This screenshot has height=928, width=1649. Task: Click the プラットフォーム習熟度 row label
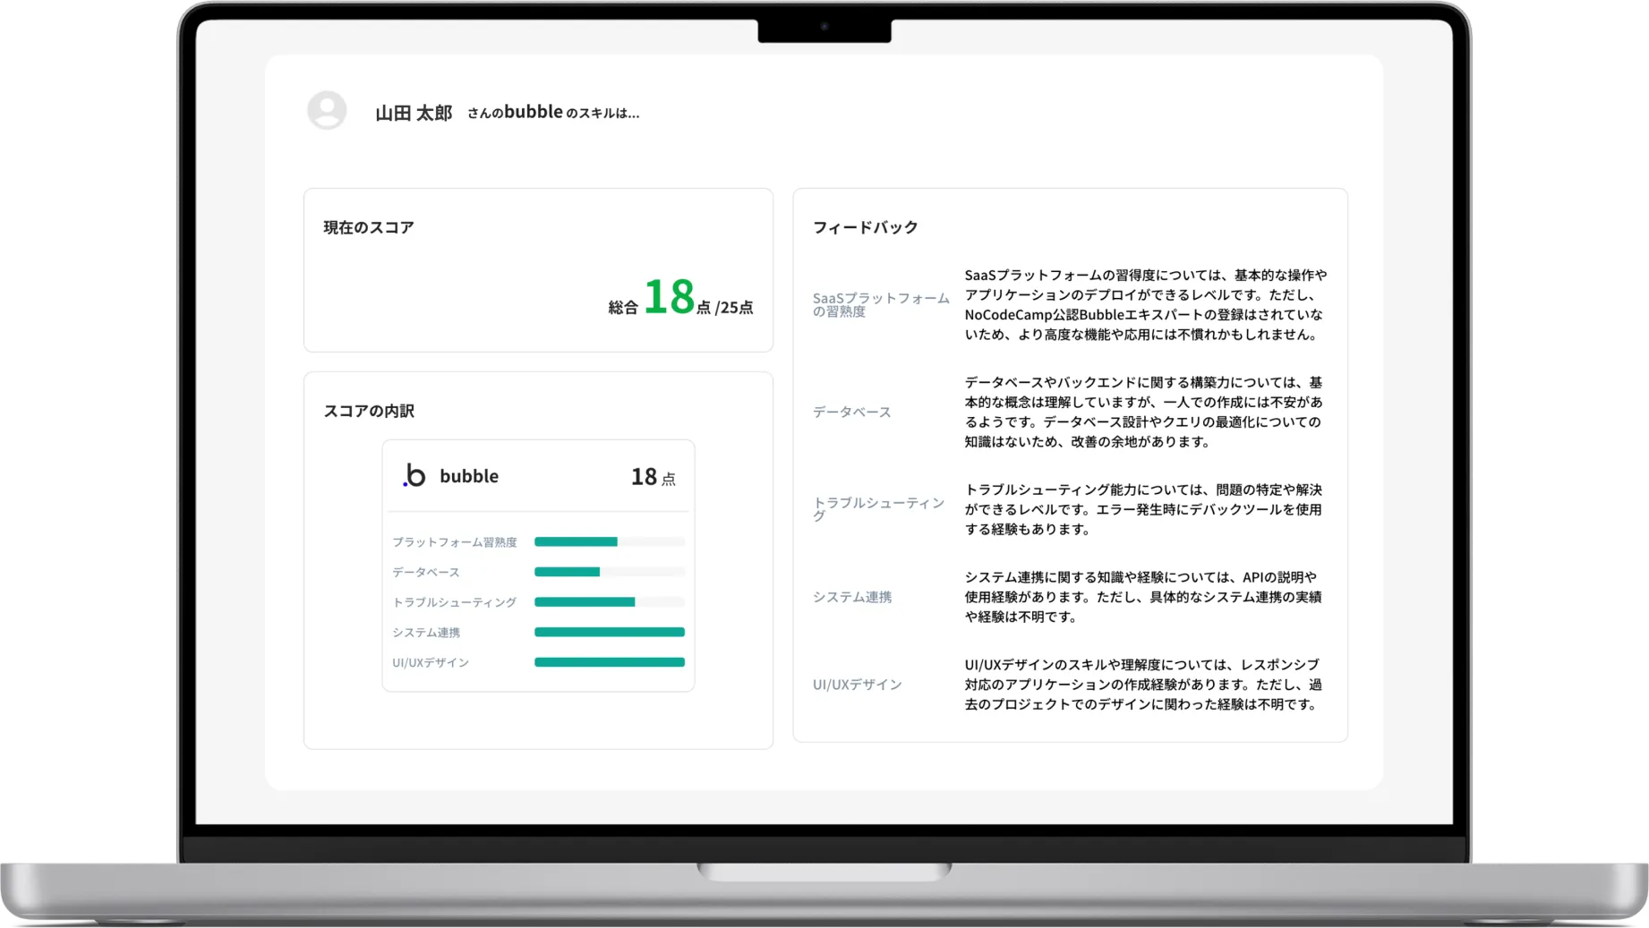tap(455, 542)
